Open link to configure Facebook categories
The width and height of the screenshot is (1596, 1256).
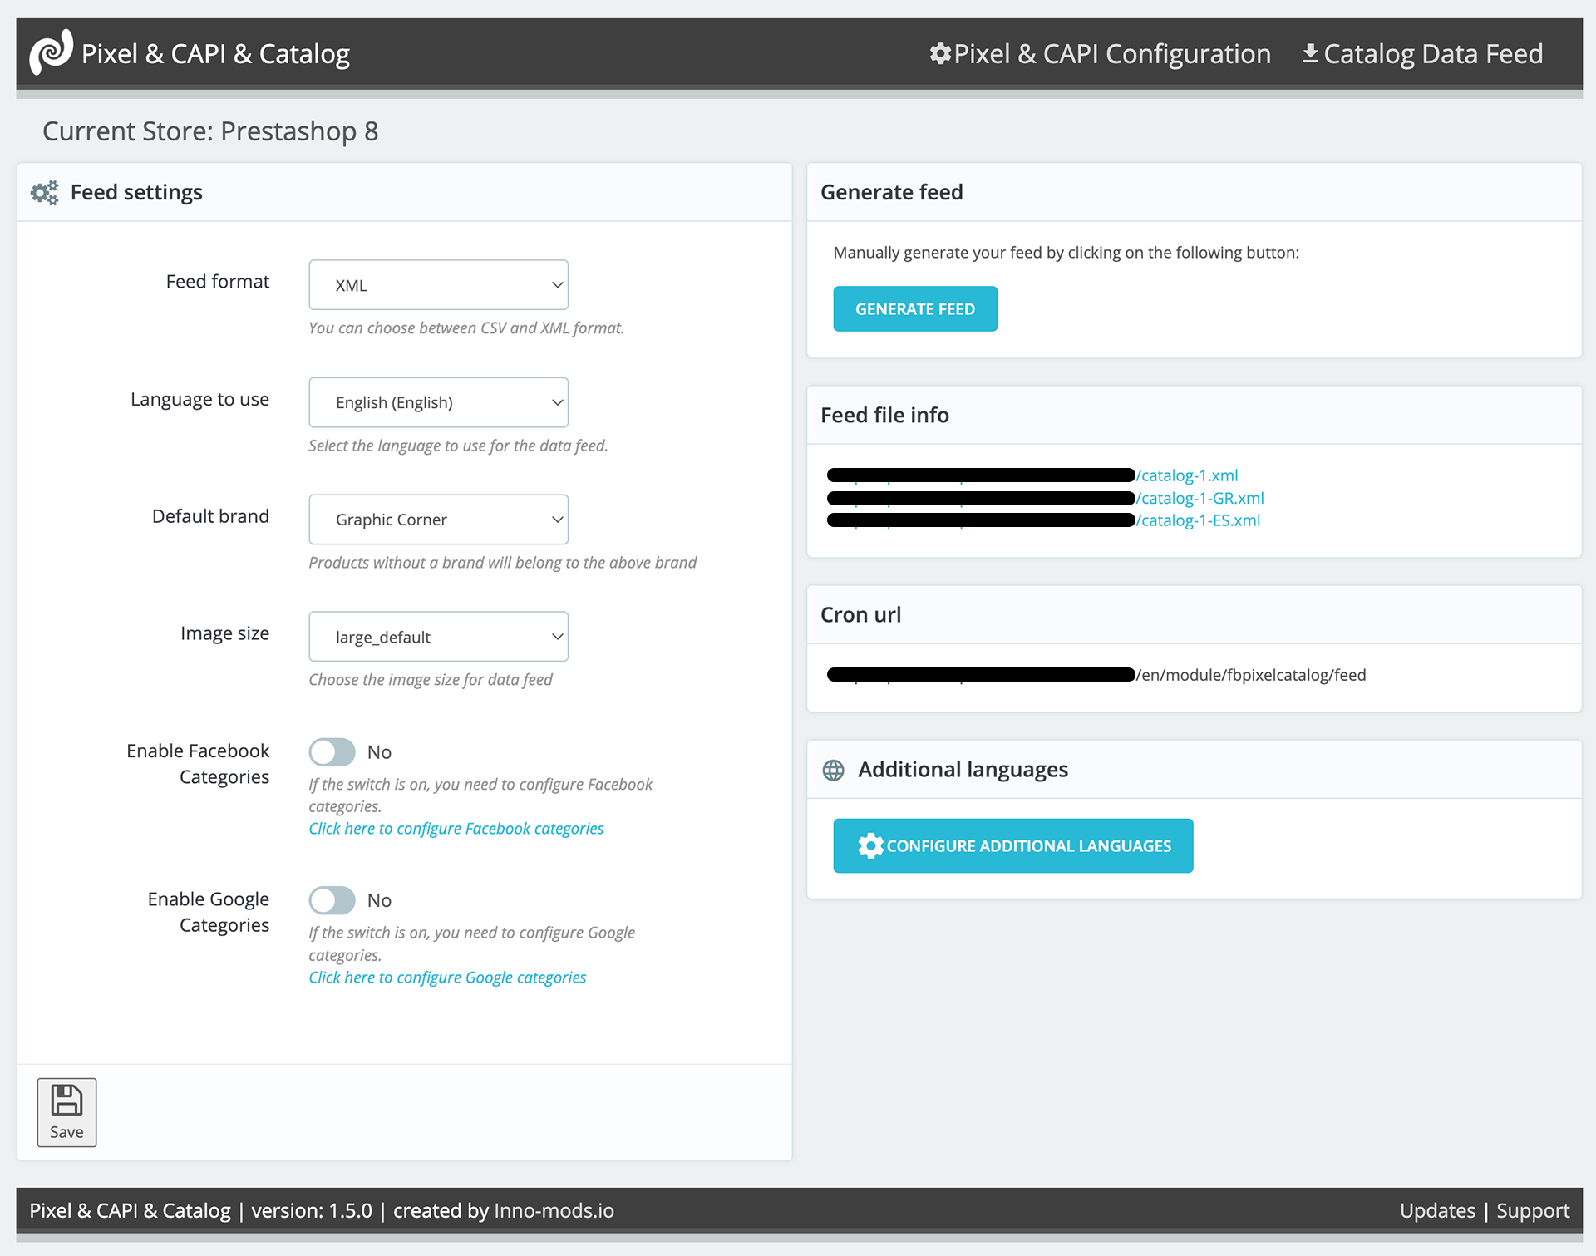pos(456,829)
